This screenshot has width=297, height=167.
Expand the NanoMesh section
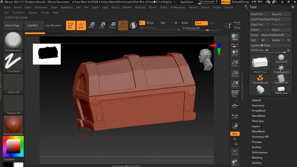(x=258, y=116)
